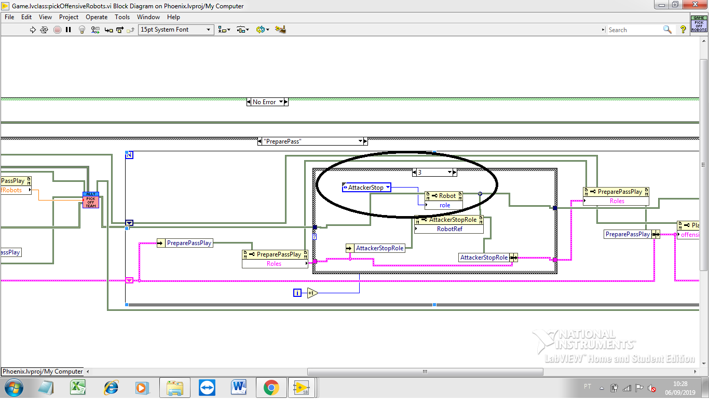
Task: Click the muted volume tray icon
Action: 652,388
